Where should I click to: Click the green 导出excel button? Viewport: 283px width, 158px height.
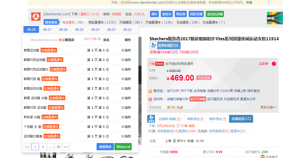pos(123,147)
